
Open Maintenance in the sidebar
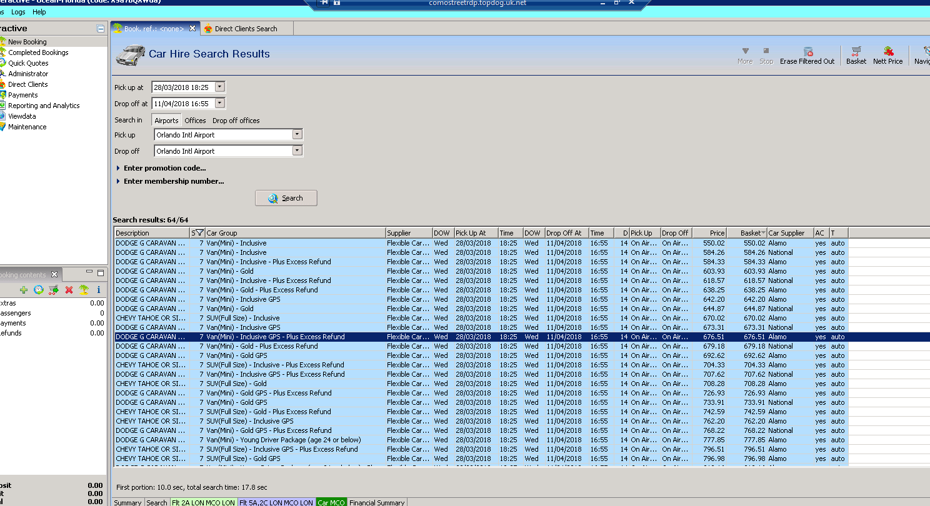coord(27,127)
